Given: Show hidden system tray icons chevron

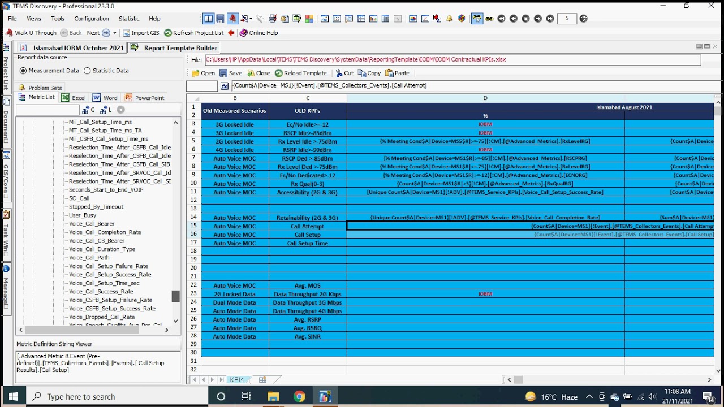Looking at the screenshot, I should (x=589, y=396).
